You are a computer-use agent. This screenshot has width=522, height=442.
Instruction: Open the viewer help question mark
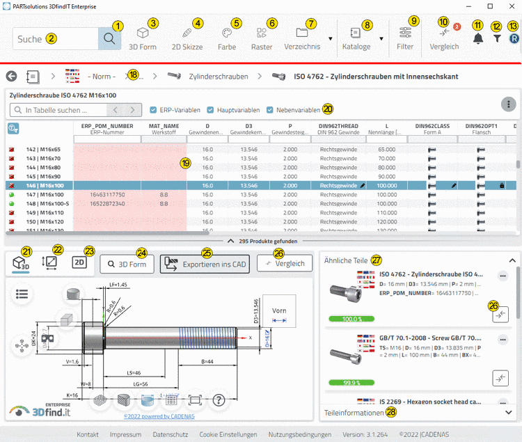click(x=219, y=400)
